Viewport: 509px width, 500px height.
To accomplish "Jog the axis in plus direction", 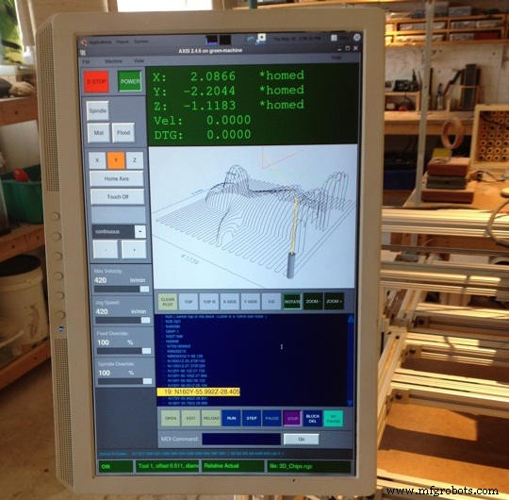I will 134,249.
